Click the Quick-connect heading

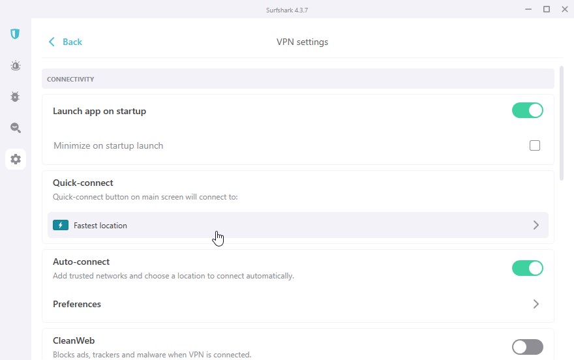(83, 183)
